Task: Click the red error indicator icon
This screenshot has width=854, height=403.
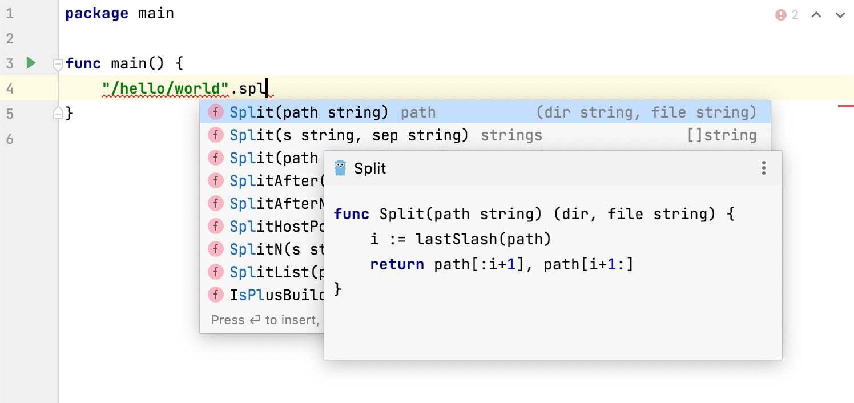Action: tap(781, 15)
